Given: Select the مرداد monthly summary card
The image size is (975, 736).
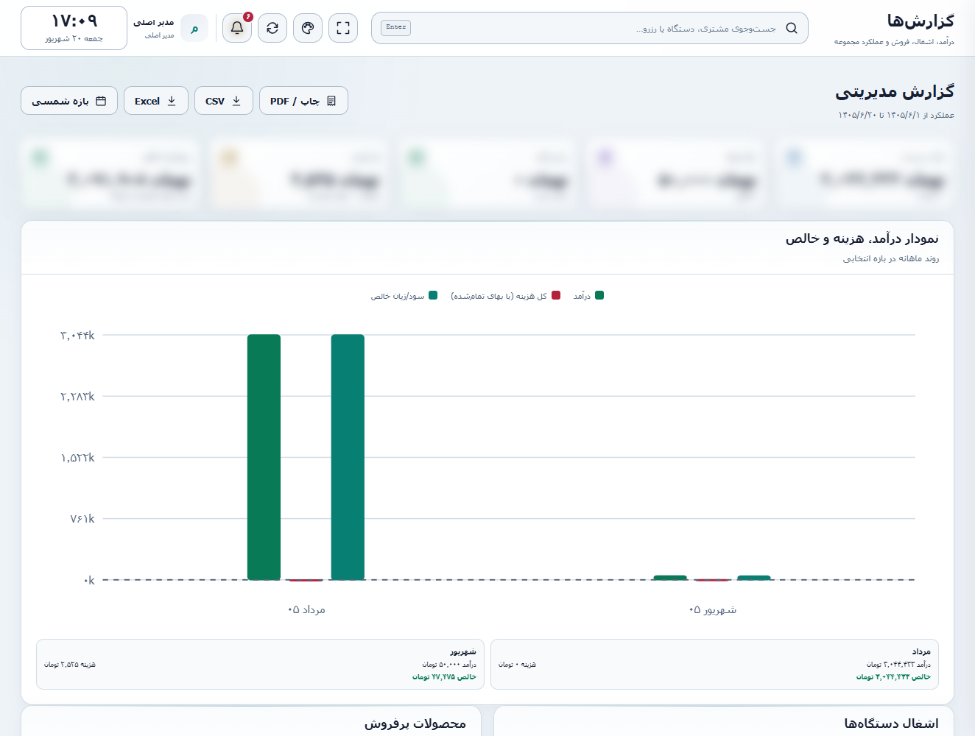Looking at the screenshot, I should pos(714,664).
